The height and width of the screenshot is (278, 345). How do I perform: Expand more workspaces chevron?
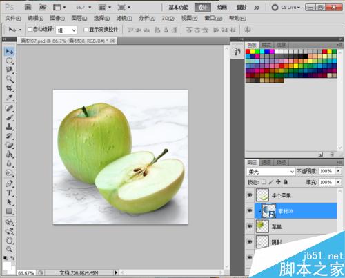pos(257,8)
